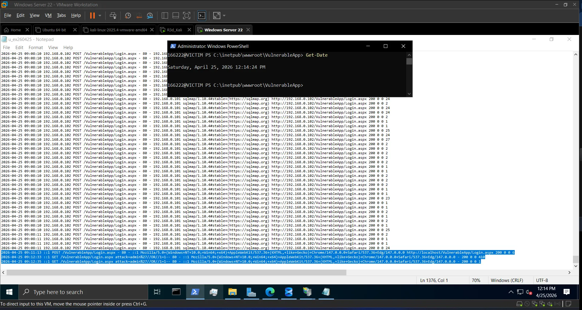The width and height of the screenshot is (582, 310).
Task: Show hidden system tray icons
Action: pos(511,292)
